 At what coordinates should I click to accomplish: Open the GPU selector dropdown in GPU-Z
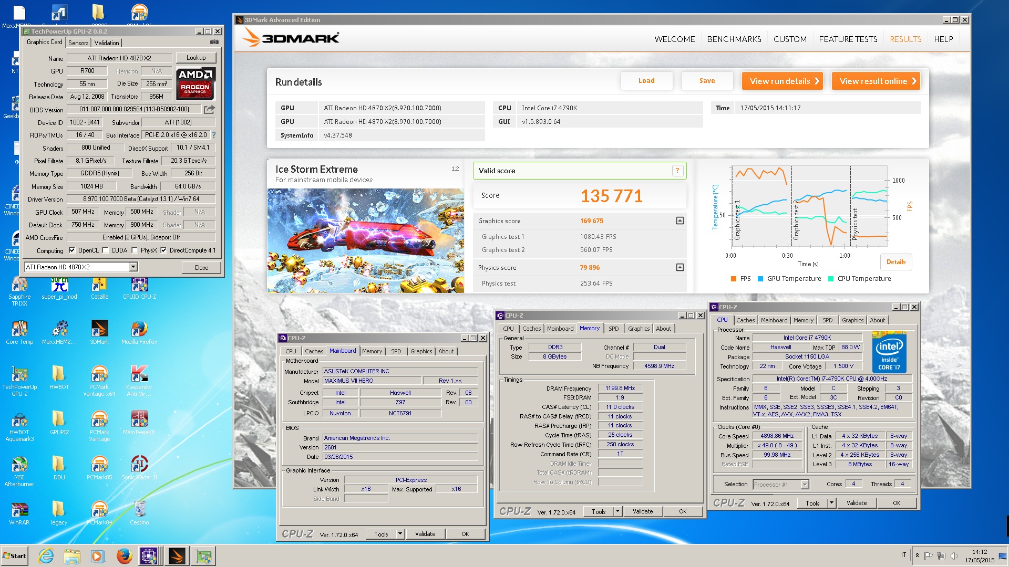[x=133, y=267]
